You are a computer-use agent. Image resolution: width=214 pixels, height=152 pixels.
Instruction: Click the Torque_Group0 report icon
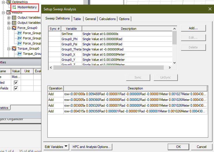(x=14, y=48)
